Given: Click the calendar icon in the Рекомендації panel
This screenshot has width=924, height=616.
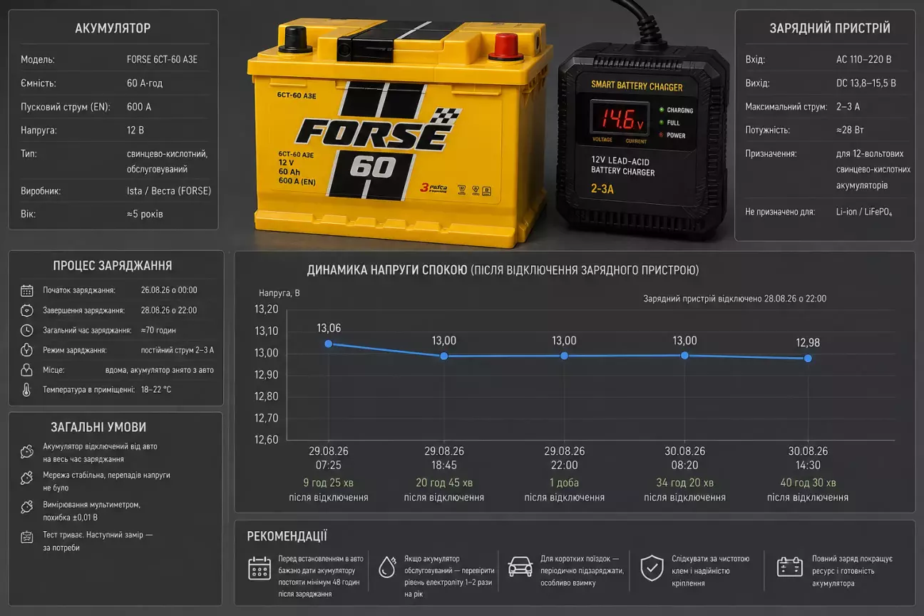Looking at the screenshot, I should (x=260, y=568).
